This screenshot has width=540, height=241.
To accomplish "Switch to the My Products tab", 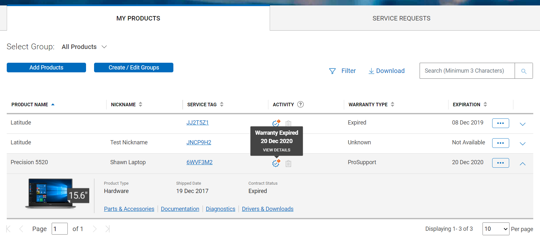I will [x=138, y=18].
